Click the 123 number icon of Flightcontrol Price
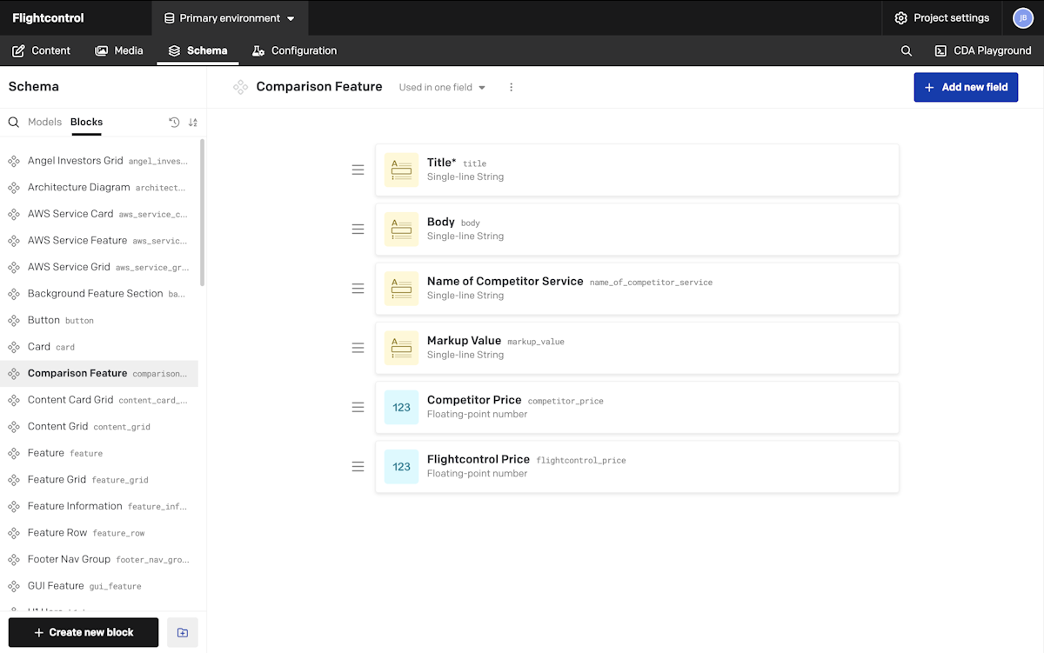The image size is (1044, 653). (x=401, y=466)
